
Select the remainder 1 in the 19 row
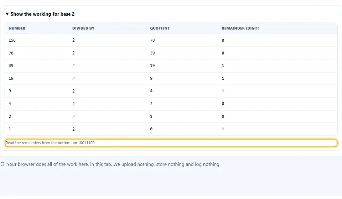click(x=223, y=78)
